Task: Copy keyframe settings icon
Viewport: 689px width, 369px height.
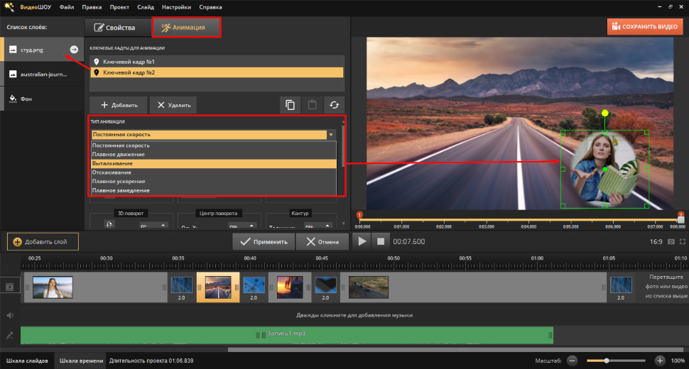Action: pos(290,105)
